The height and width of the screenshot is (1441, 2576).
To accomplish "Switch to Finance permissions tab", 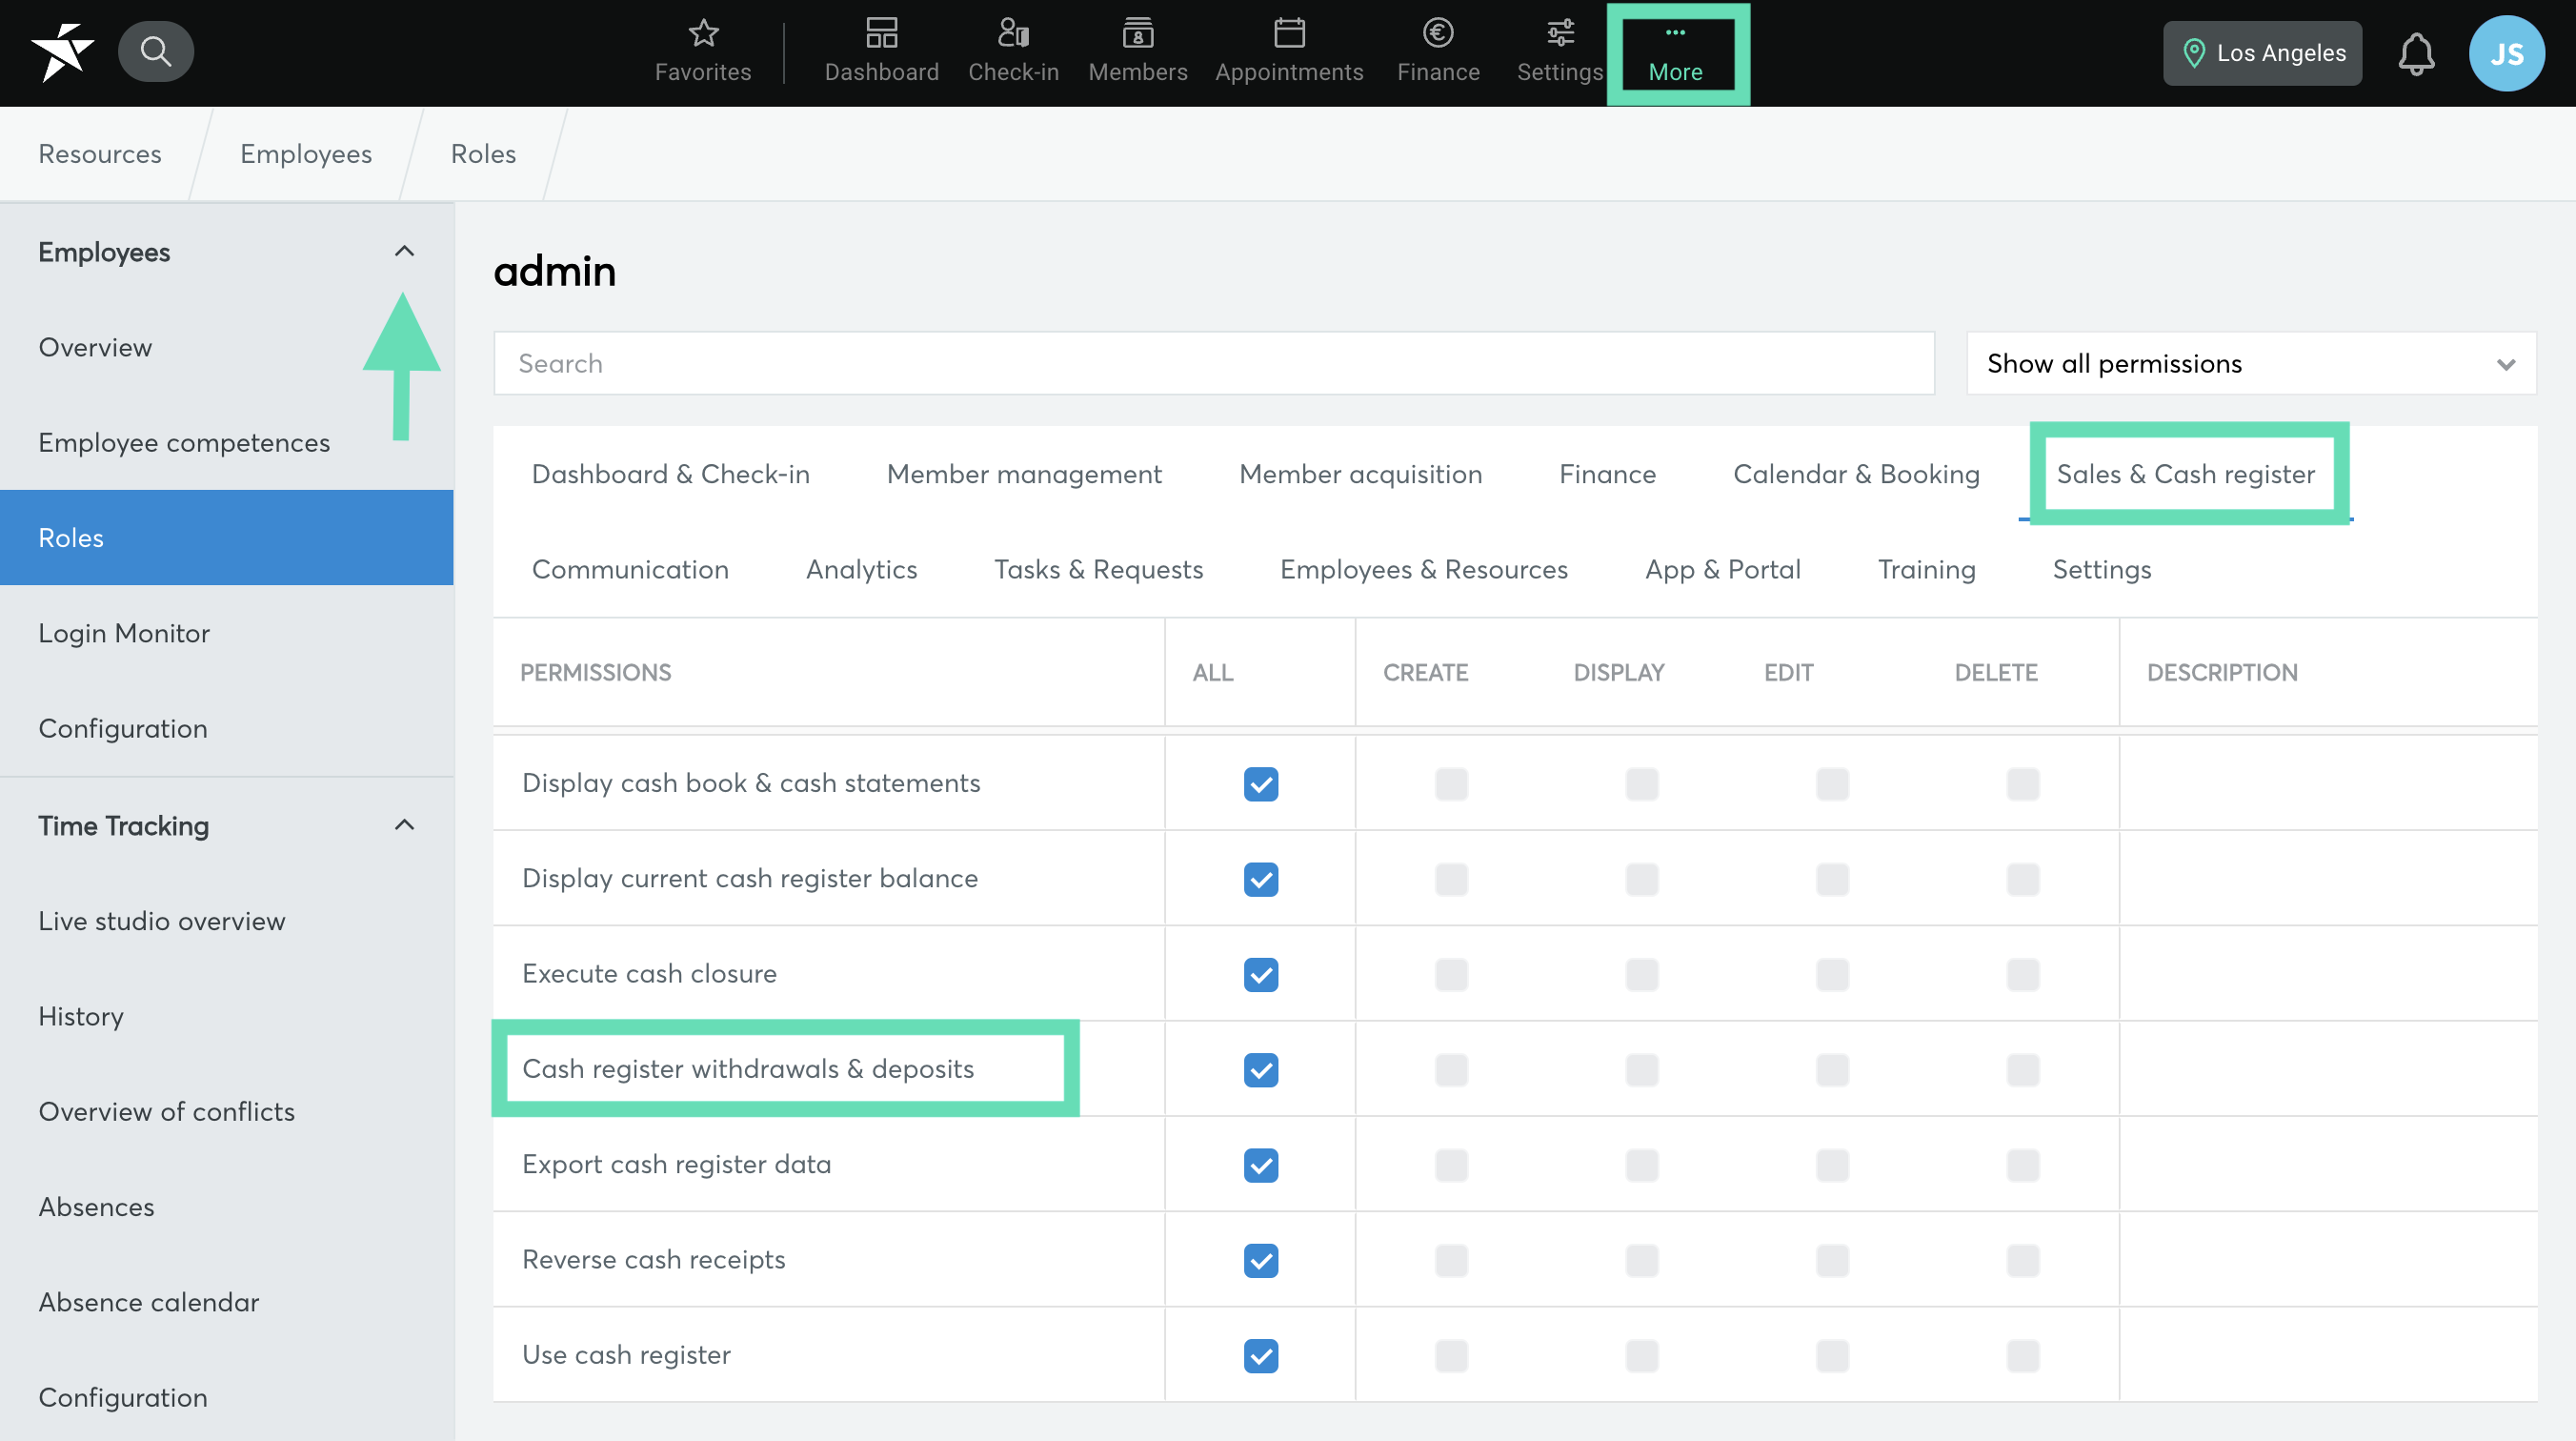I will pos(1607,474).
